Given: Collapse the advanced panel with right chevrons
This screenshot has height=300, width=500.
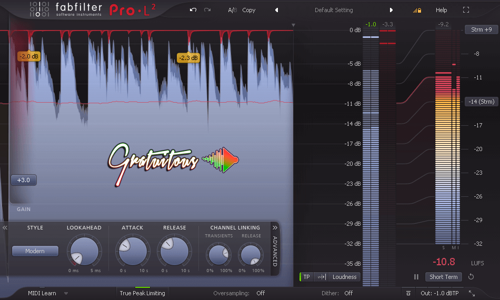Looking at the screenshot, I should point(275,227).
